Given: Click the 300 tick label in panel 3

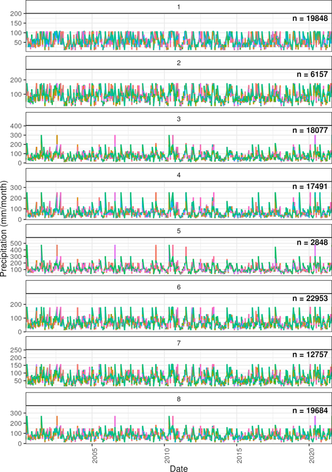Looking at the screenshot, I should pyautogui.click(x=16, y=135).
